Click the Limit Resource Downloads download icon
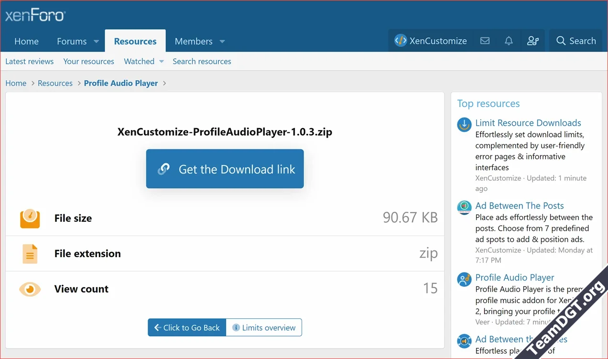This screenshot has width=608, height=359. pyautogui.click(x=464, y=125)
